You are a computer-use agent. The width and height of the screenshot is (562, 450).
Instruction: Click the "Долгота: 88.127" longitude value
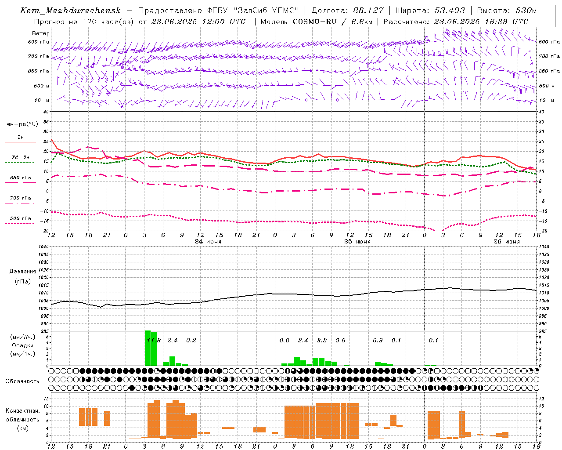[x=347, y=11]
